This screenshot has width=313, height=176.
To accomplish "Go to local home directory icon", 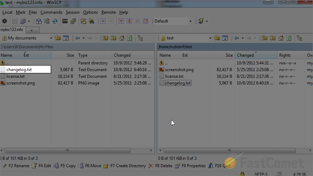I will (122, 38).
